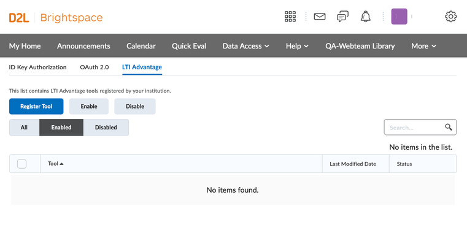This screenshot has height=227, width=467.
Task: Show All tools filter
Action: 24,128
